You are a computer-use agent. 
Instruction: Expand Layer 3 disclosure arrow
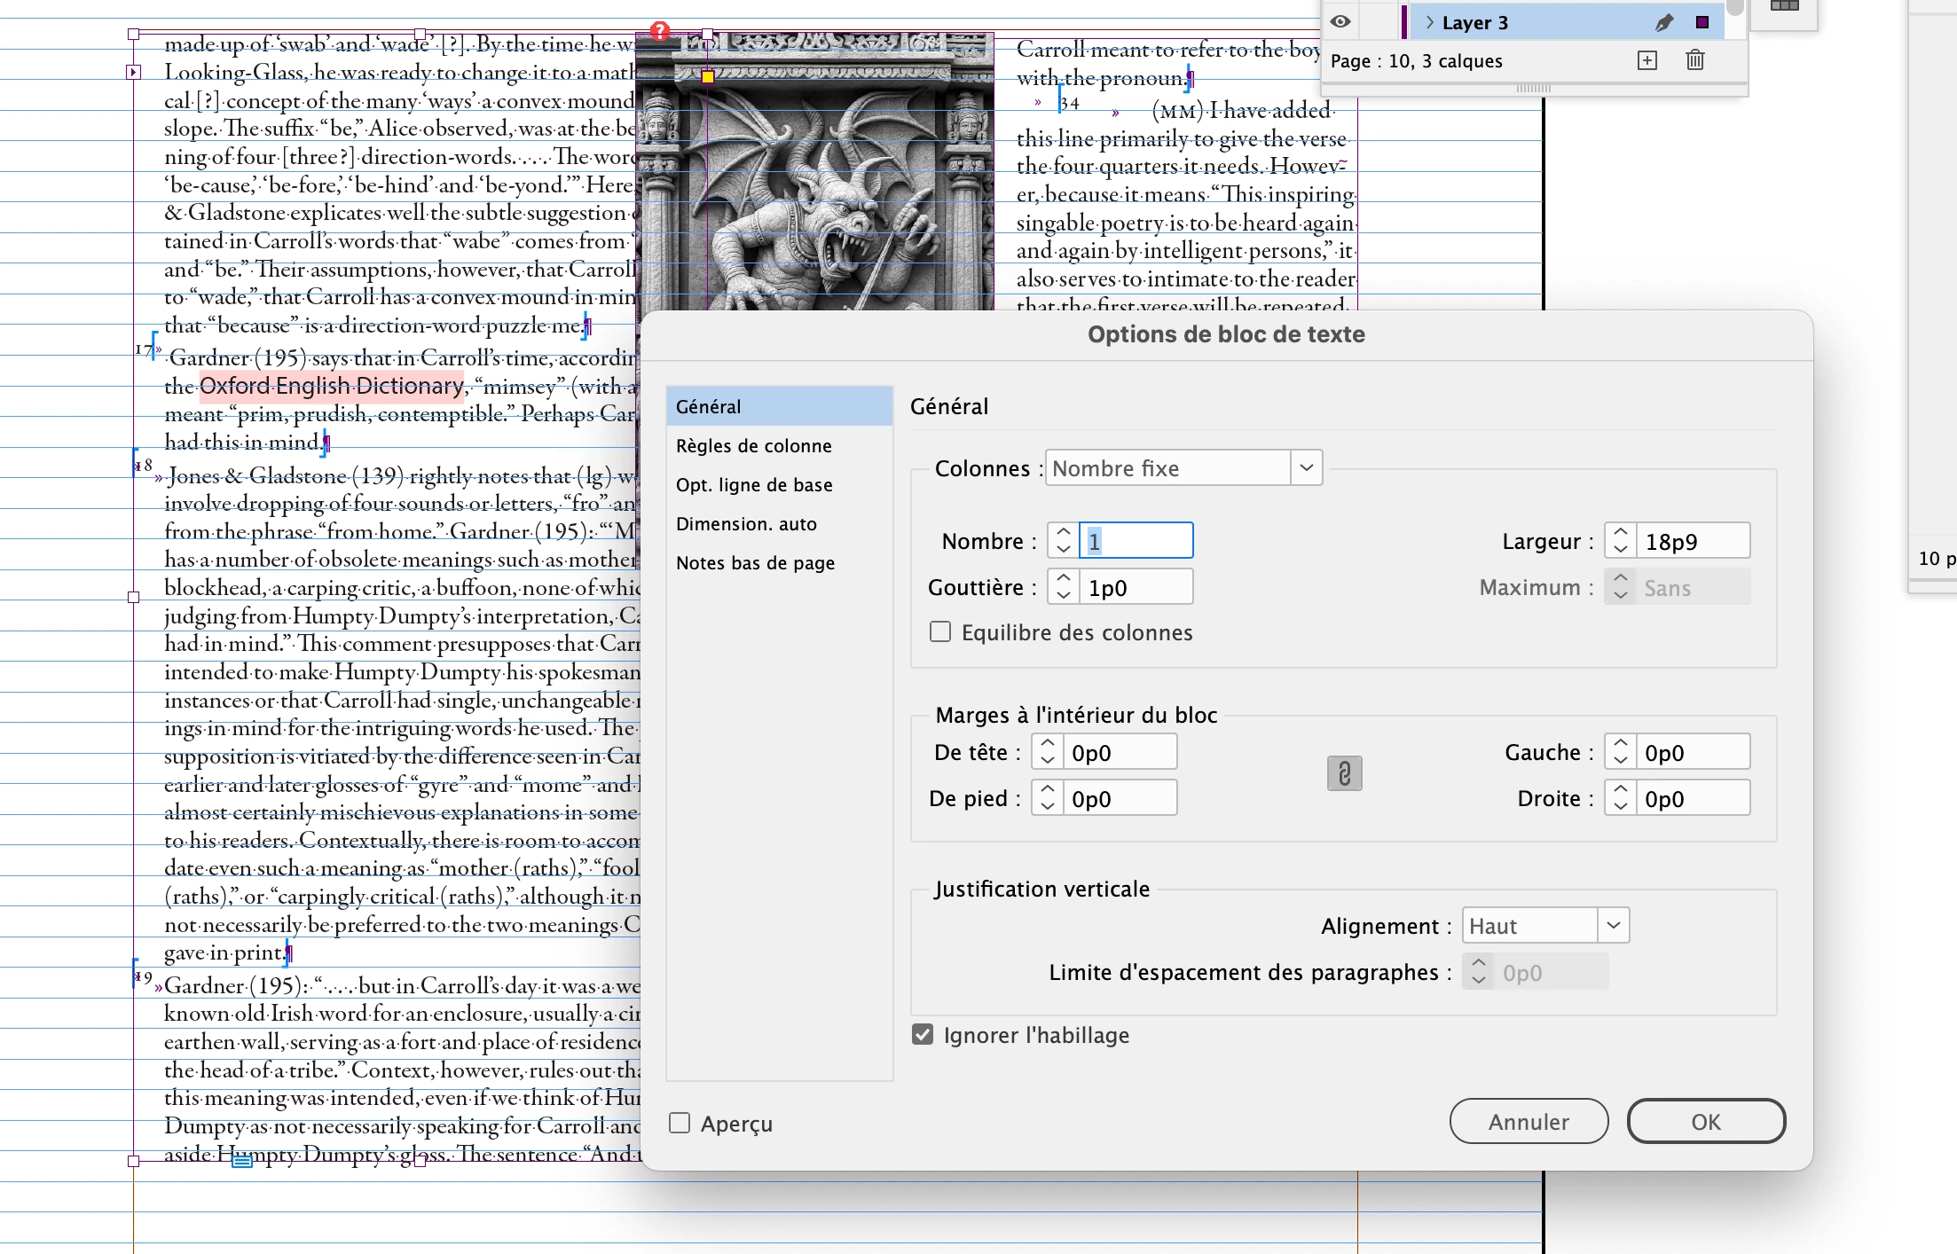point(1429,22)
